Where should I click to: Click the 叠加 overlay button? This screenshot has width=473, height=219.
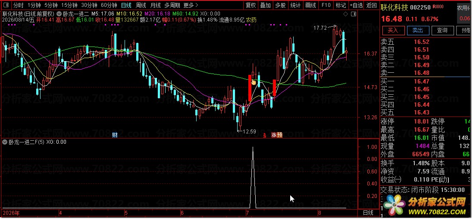click(x=266, y=5)
